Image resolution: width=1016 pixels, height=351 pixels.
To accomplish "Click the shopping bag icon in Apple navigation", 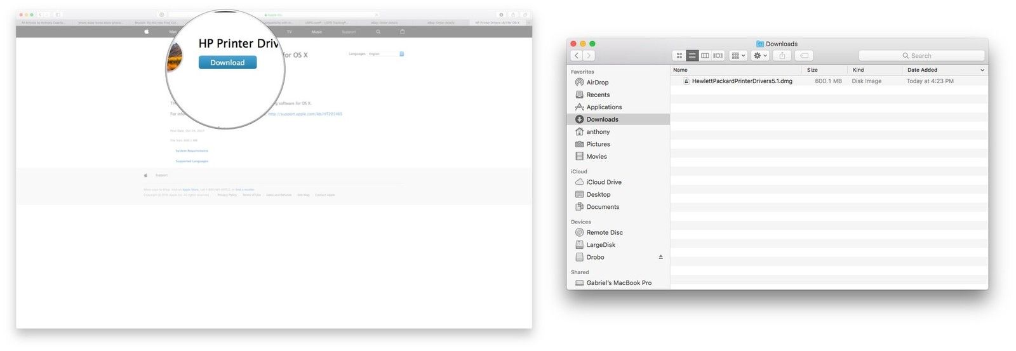I will [x=402, y=32].
